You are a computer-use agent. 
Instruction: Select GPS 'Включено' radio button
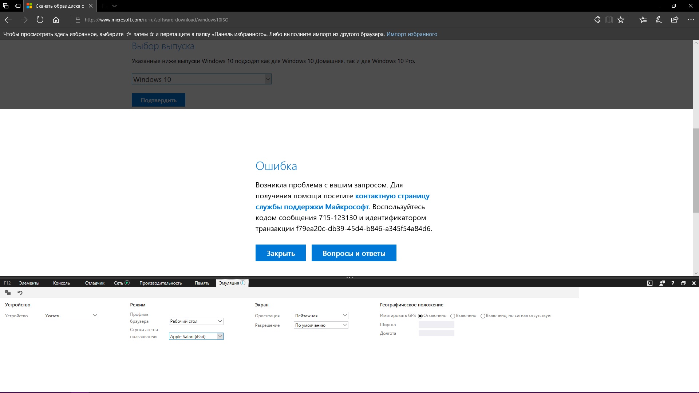point(453,316)
